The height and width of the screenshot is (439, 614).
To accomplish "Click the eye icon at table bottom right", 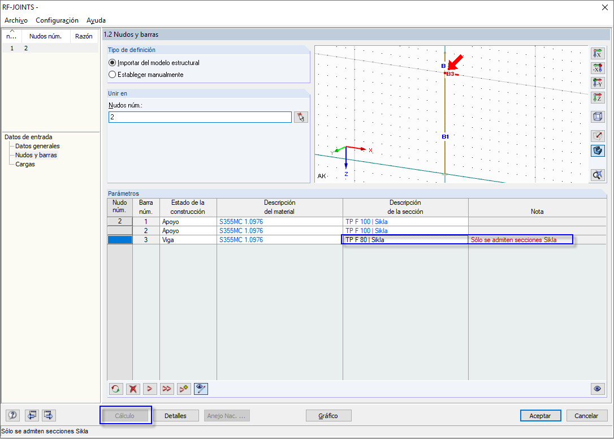I will 597,389.
